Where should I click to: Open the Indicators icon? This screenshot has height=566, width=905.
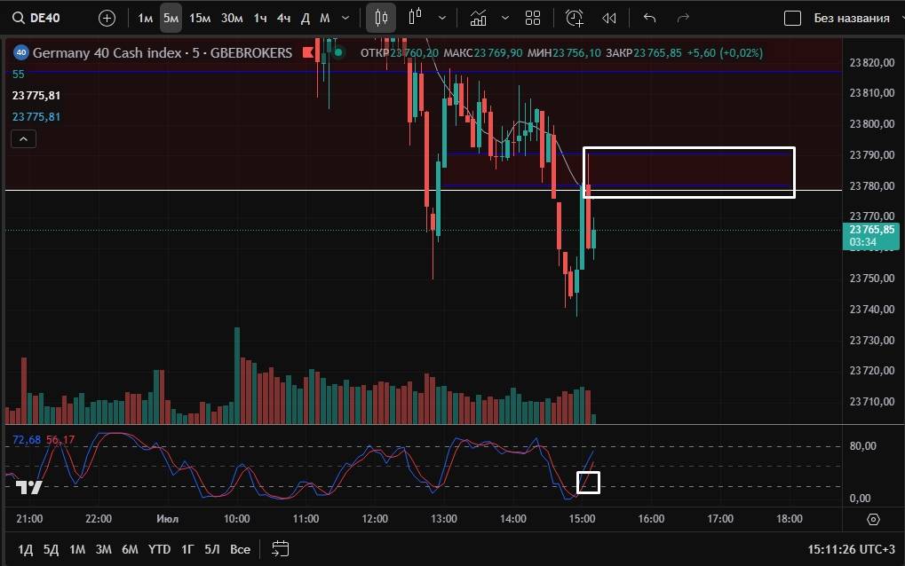[x=478, y=19]
